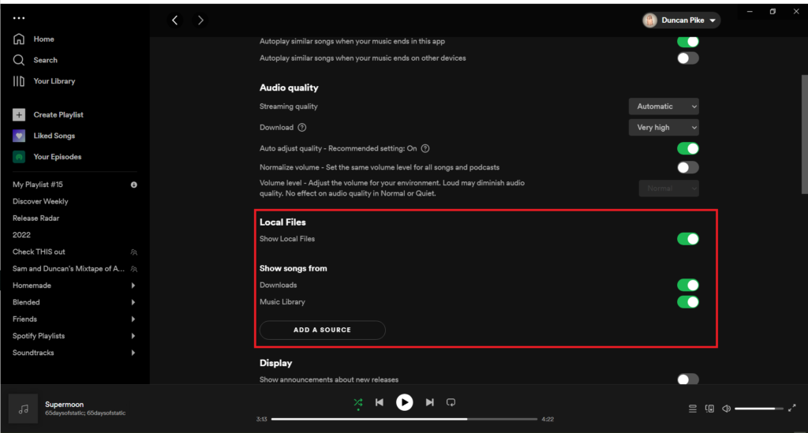The height and width of the screenshot is (433, 808).
Task: Mute with the volume speaker icon
Action: click(726, 409)
